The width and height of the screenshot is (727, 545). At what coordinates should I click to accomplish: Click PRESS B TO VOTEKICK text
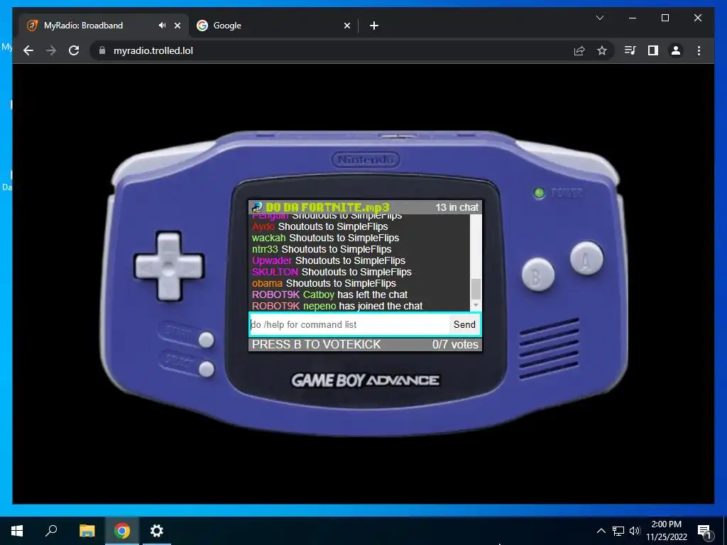tap(316, 344)
